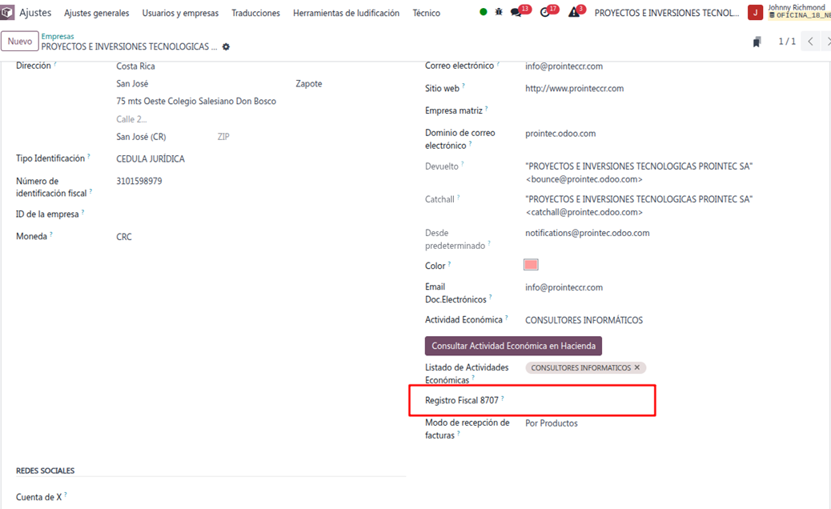Remove the CONSULTORES INFORMATICOS tag
831x509 pixels.
pos(637,368)
